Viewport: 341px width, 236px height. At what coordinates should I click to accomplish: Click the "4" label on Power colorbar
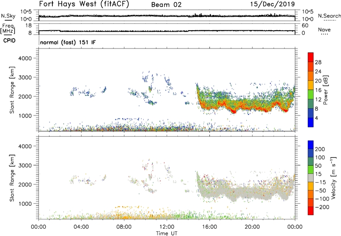316,118
